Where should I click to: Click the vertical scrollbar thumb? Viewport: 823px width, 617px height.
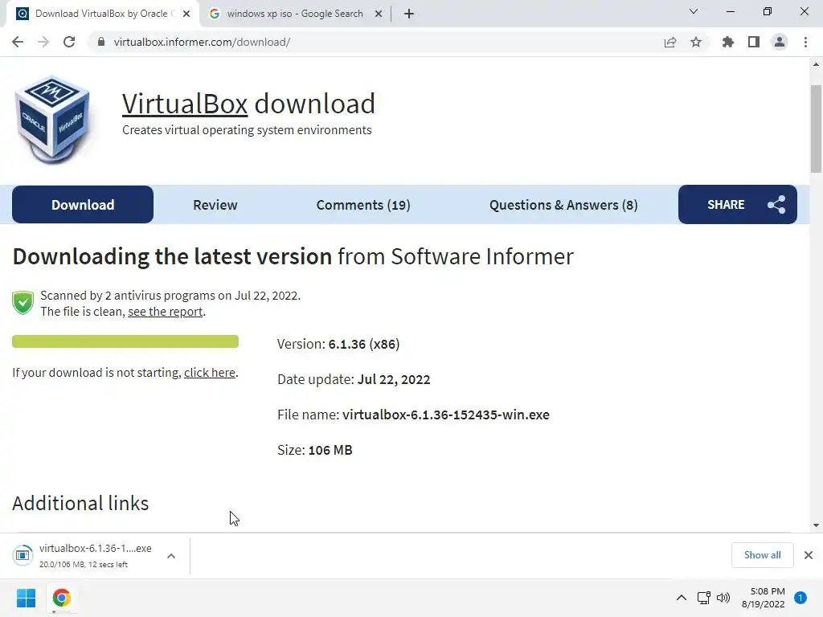(x=816, y=129)
